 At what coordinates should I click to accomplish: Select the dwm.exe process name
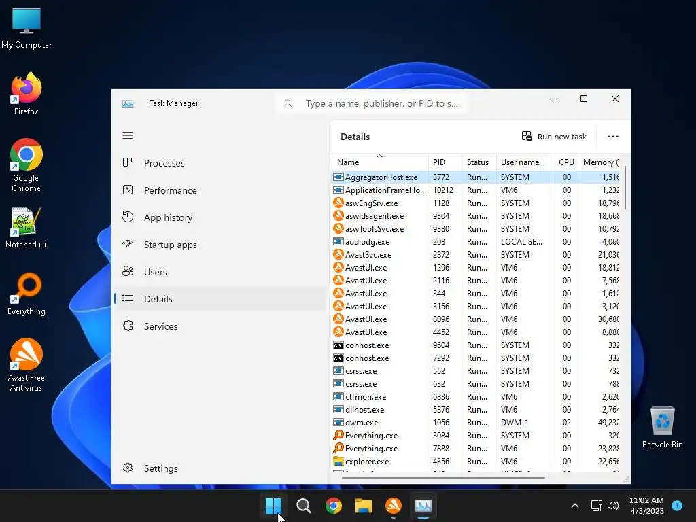[362, 423]
